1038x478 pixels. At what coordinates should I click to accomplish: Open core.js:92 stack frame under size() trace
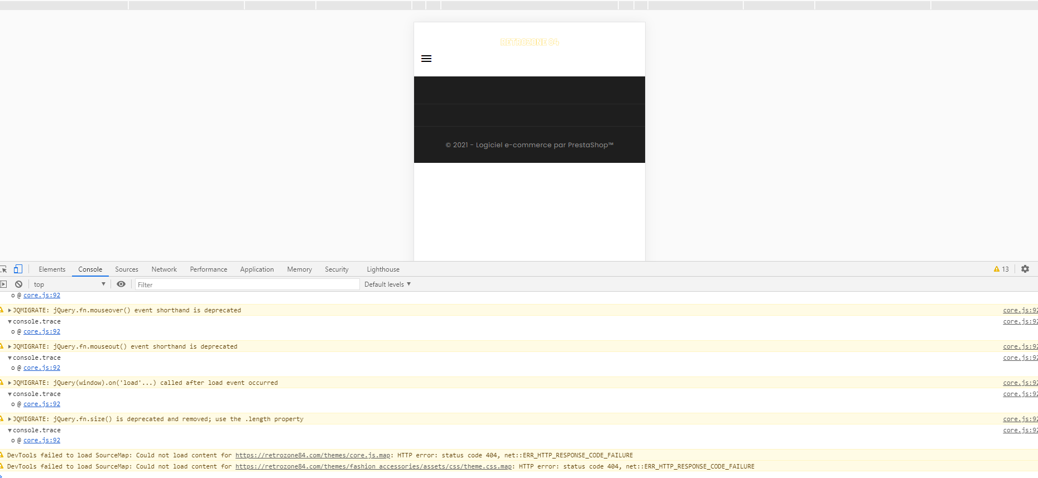tap(42, 440)
